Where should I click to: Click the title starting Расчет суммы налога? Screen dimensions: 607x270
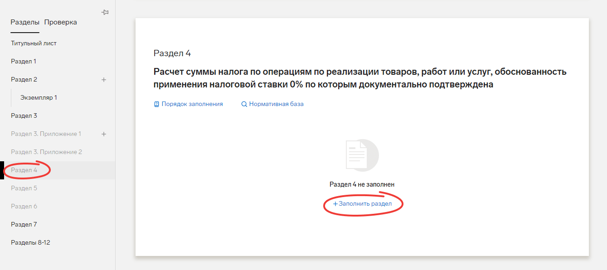[x=360, y=78]
